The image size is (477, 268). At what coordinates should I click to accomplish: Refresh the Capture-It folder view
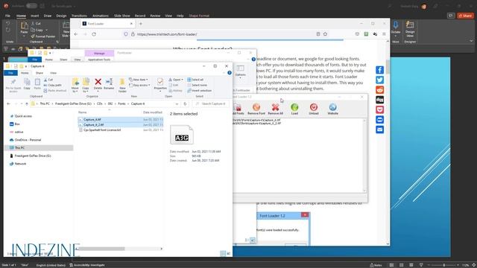[185, 103]
